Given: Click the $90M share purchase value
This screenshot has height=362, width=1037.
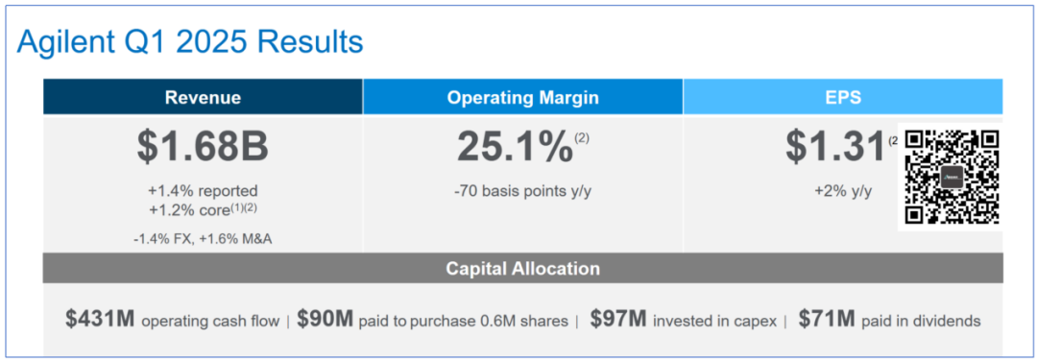Looking at the screenshot, I should [x=326, y=320].
